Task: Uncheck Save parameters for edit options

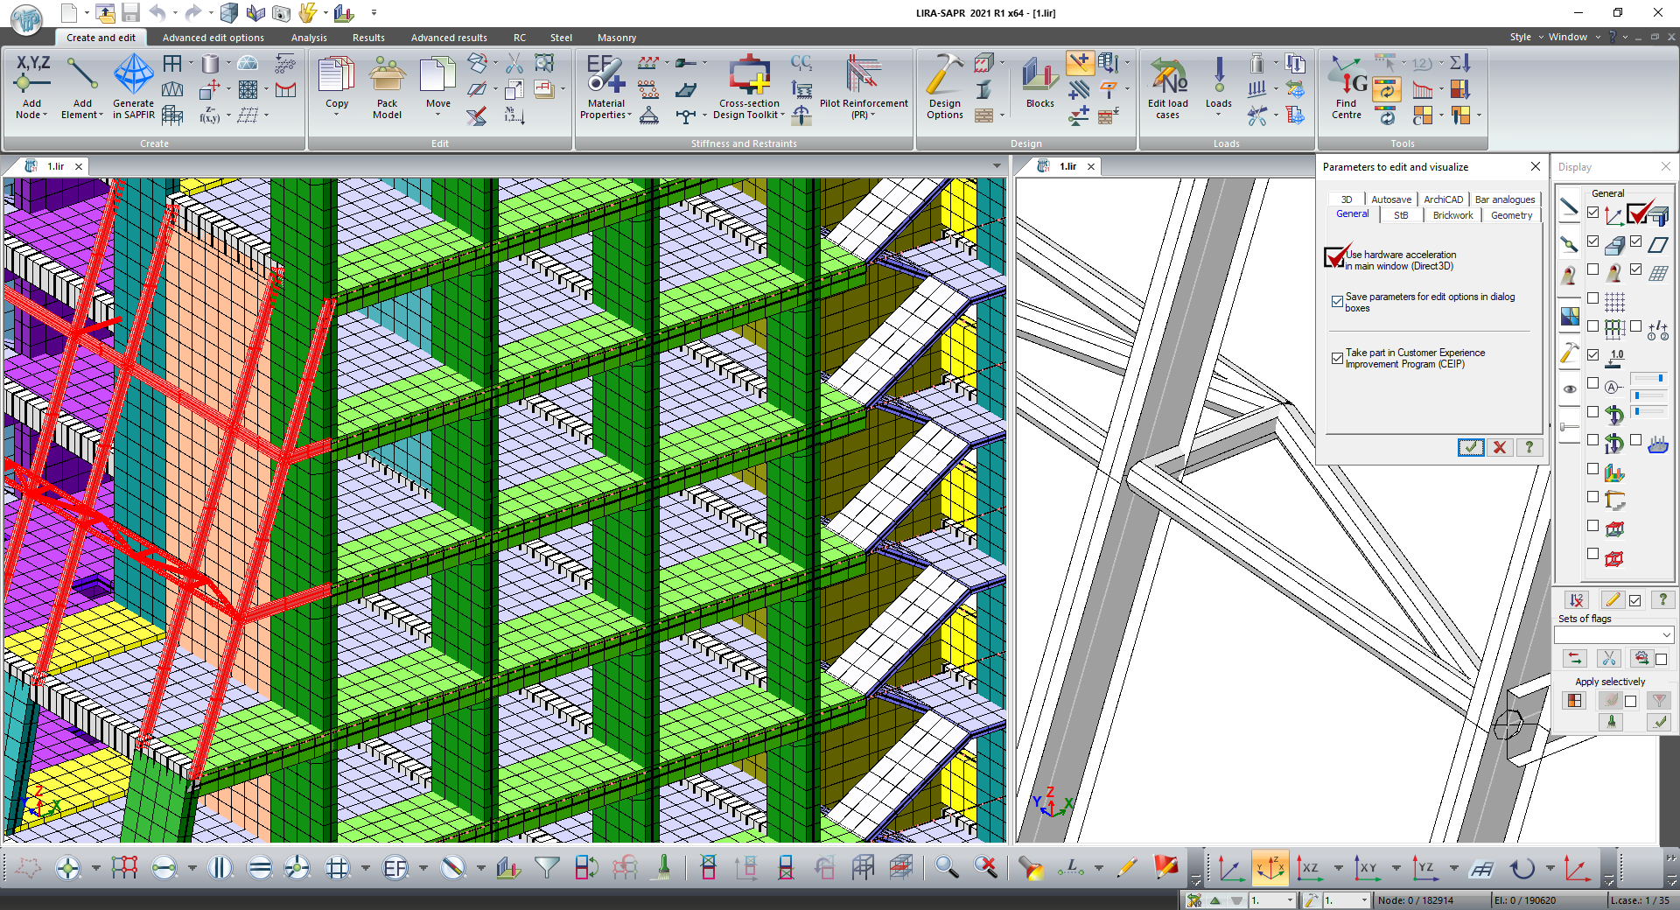Action: tap(1337, 302)
